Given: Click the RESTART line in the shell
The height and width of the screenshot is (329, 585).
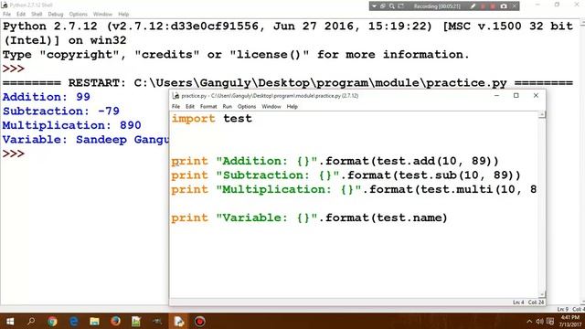Looking at the screenshot, I should pos(288,83).
